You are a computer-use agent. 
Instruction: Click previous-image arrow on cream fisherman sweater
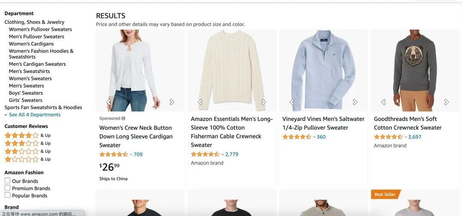click(200, 102)
